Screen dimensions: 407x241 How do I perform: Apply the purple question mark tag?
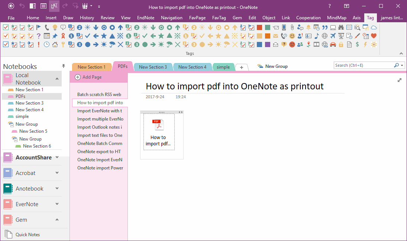[38, 36]
